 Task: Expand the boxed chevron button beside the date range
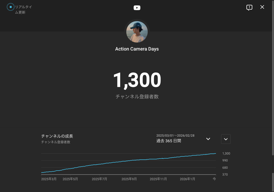[226, 139]
